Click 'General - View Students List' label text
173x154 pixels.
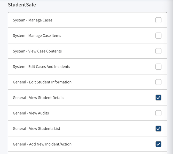coord(36,129)
